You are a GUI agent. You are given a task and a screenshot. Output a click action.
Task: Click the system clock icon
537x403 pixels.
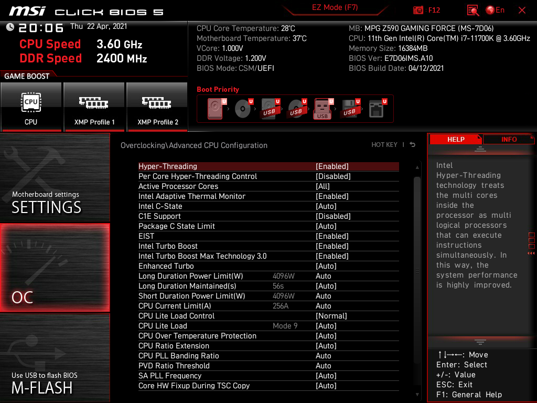10,27
